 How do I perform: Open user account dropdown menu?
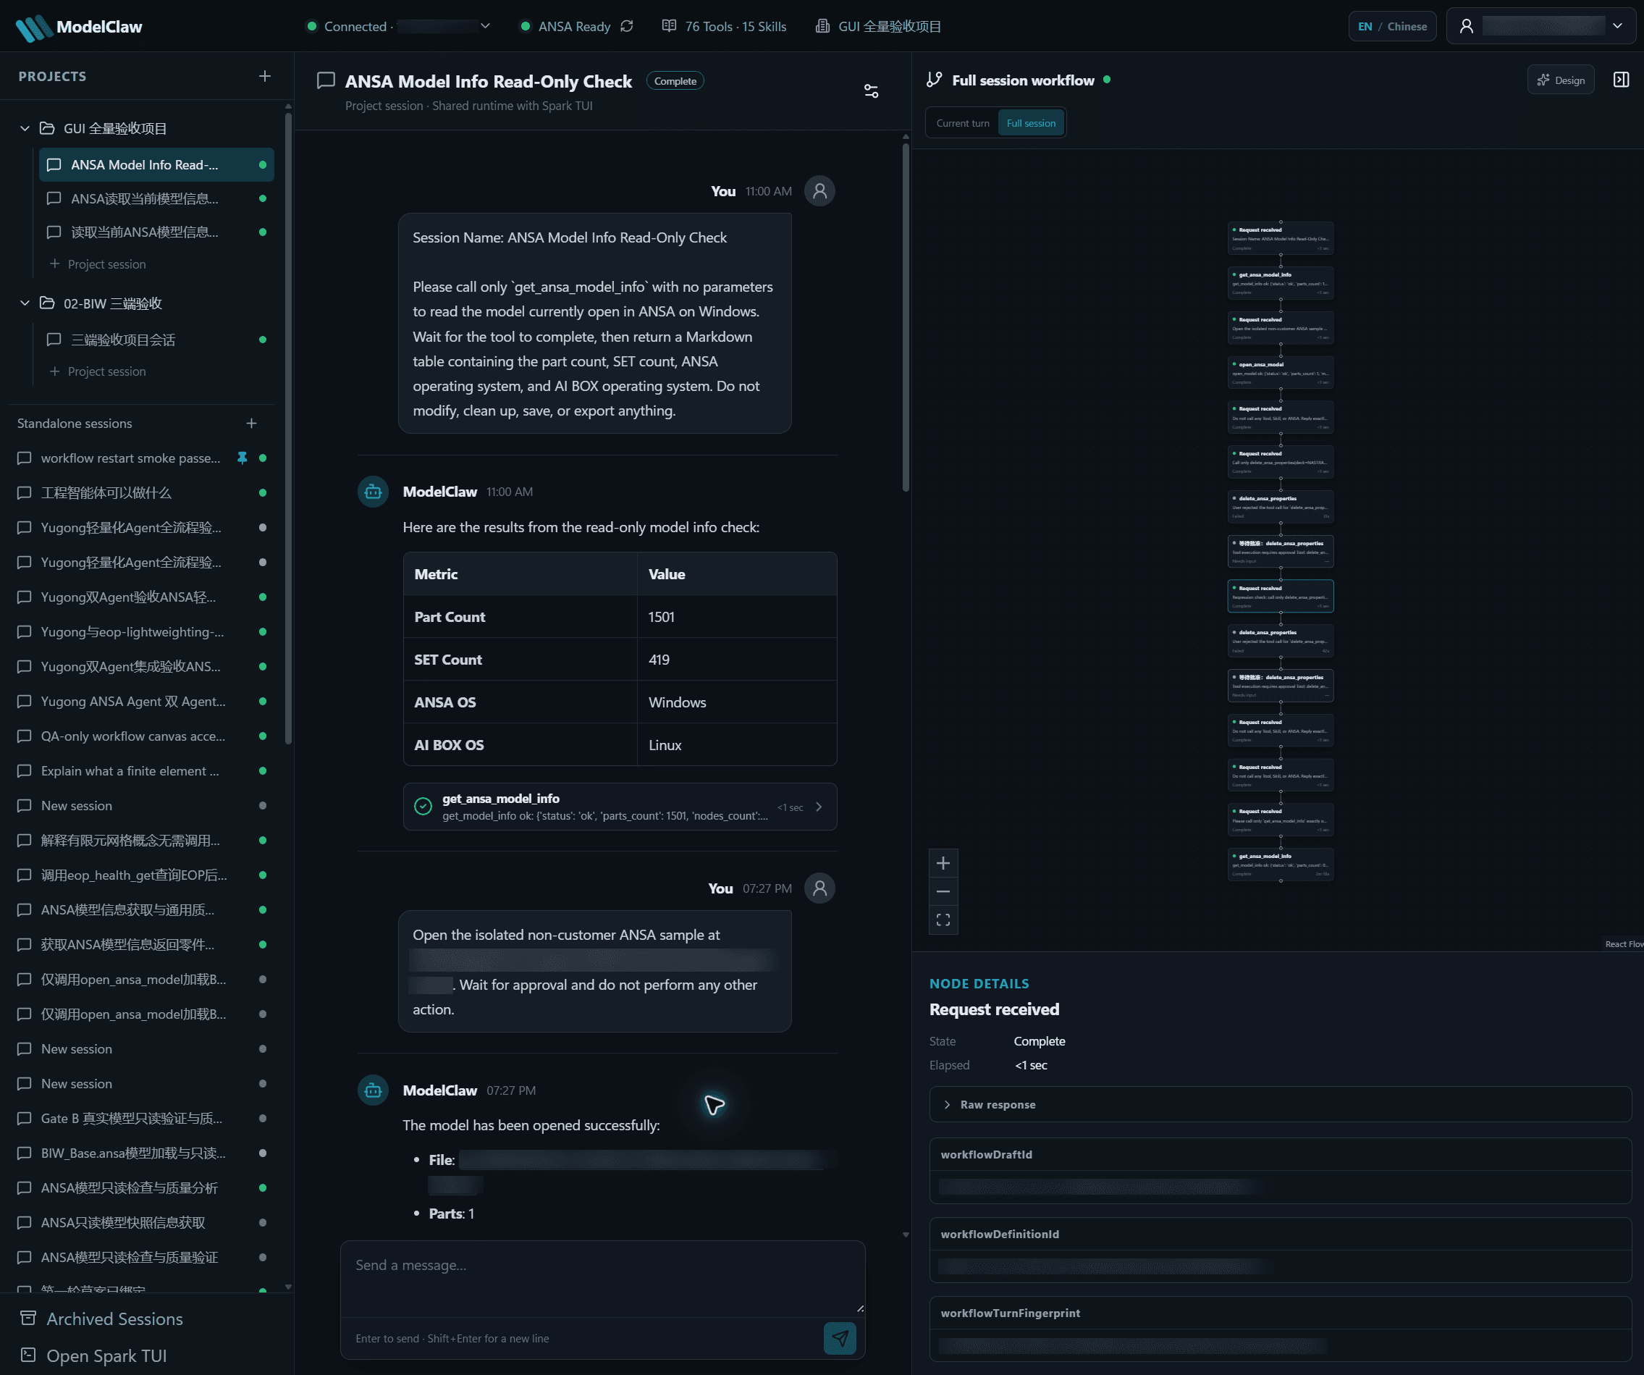[1617, 27]
